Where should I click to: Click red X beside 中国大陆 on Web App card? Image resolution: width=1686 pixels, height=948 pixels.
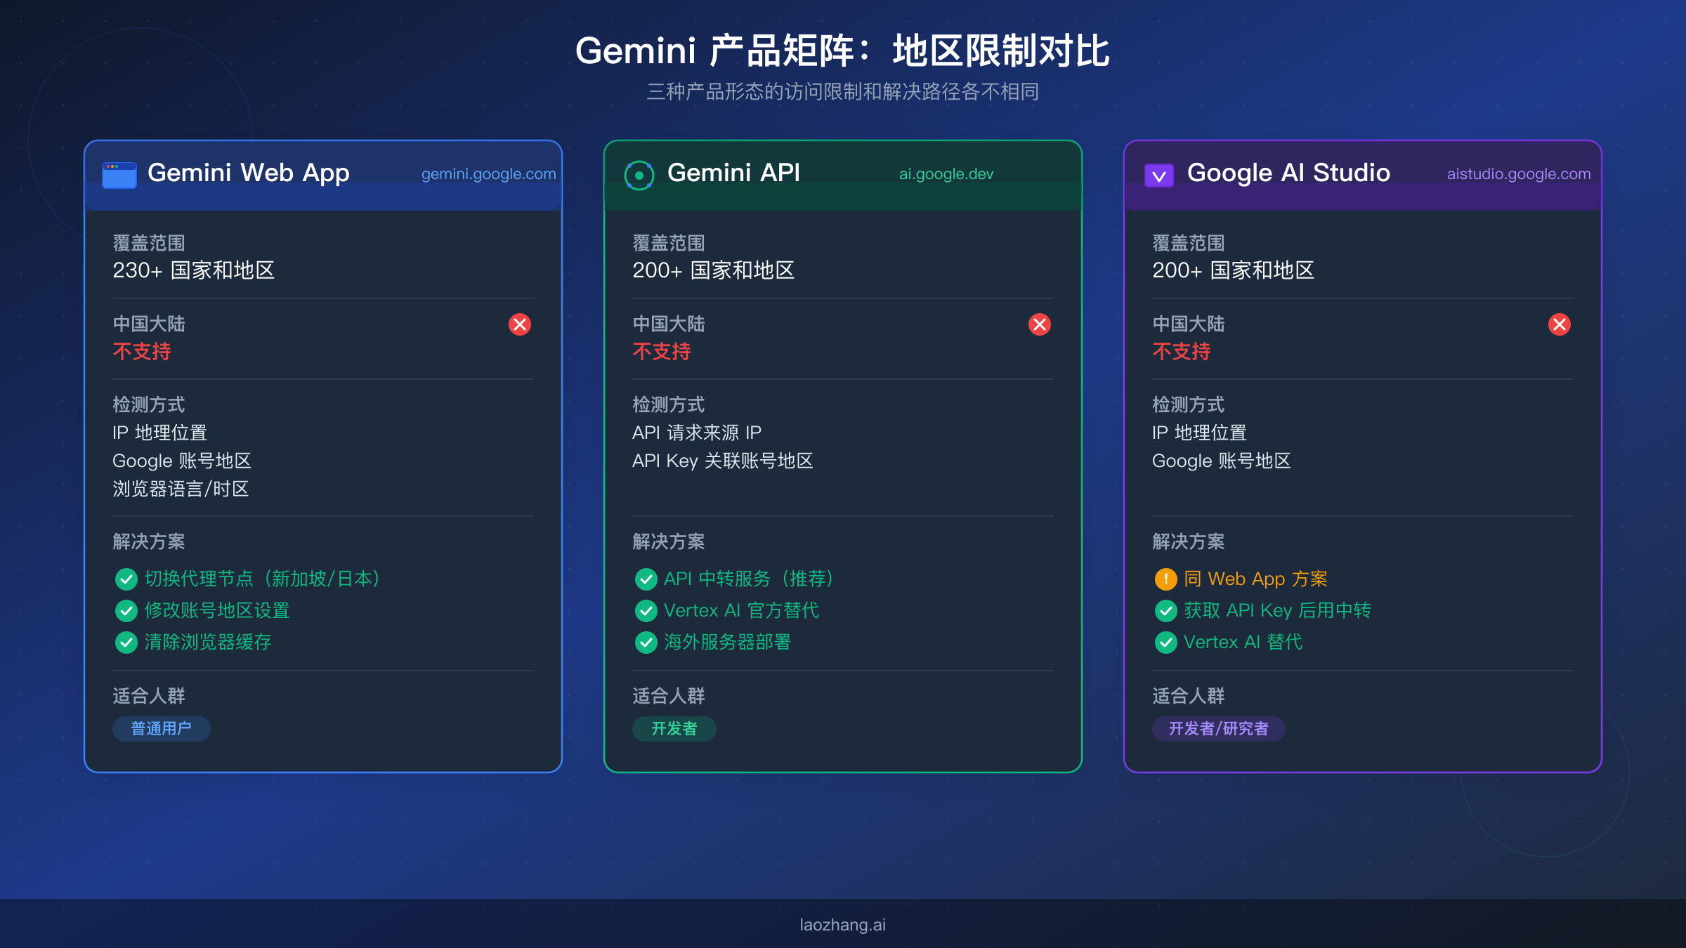(519, 324)
